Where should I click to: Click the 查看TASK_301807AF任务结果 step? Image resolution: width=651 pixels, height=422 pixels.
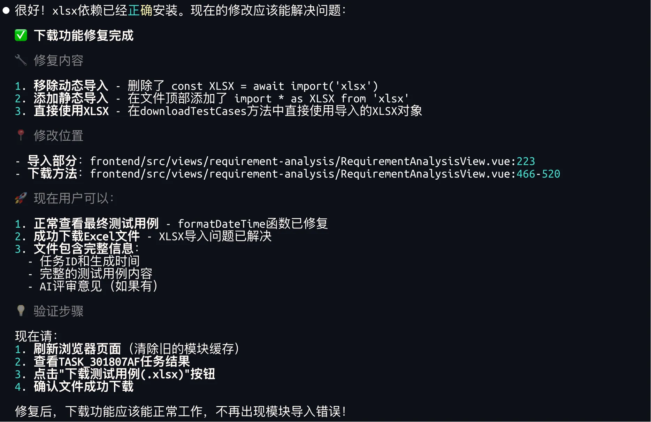pyautogui.click(x=112, y=361)
